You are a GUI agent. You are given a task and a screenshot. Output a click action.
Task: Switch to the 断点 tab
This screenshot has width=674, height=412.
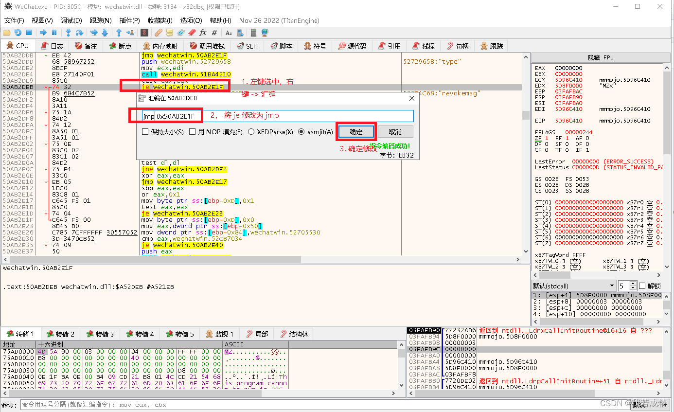point(121,46)
